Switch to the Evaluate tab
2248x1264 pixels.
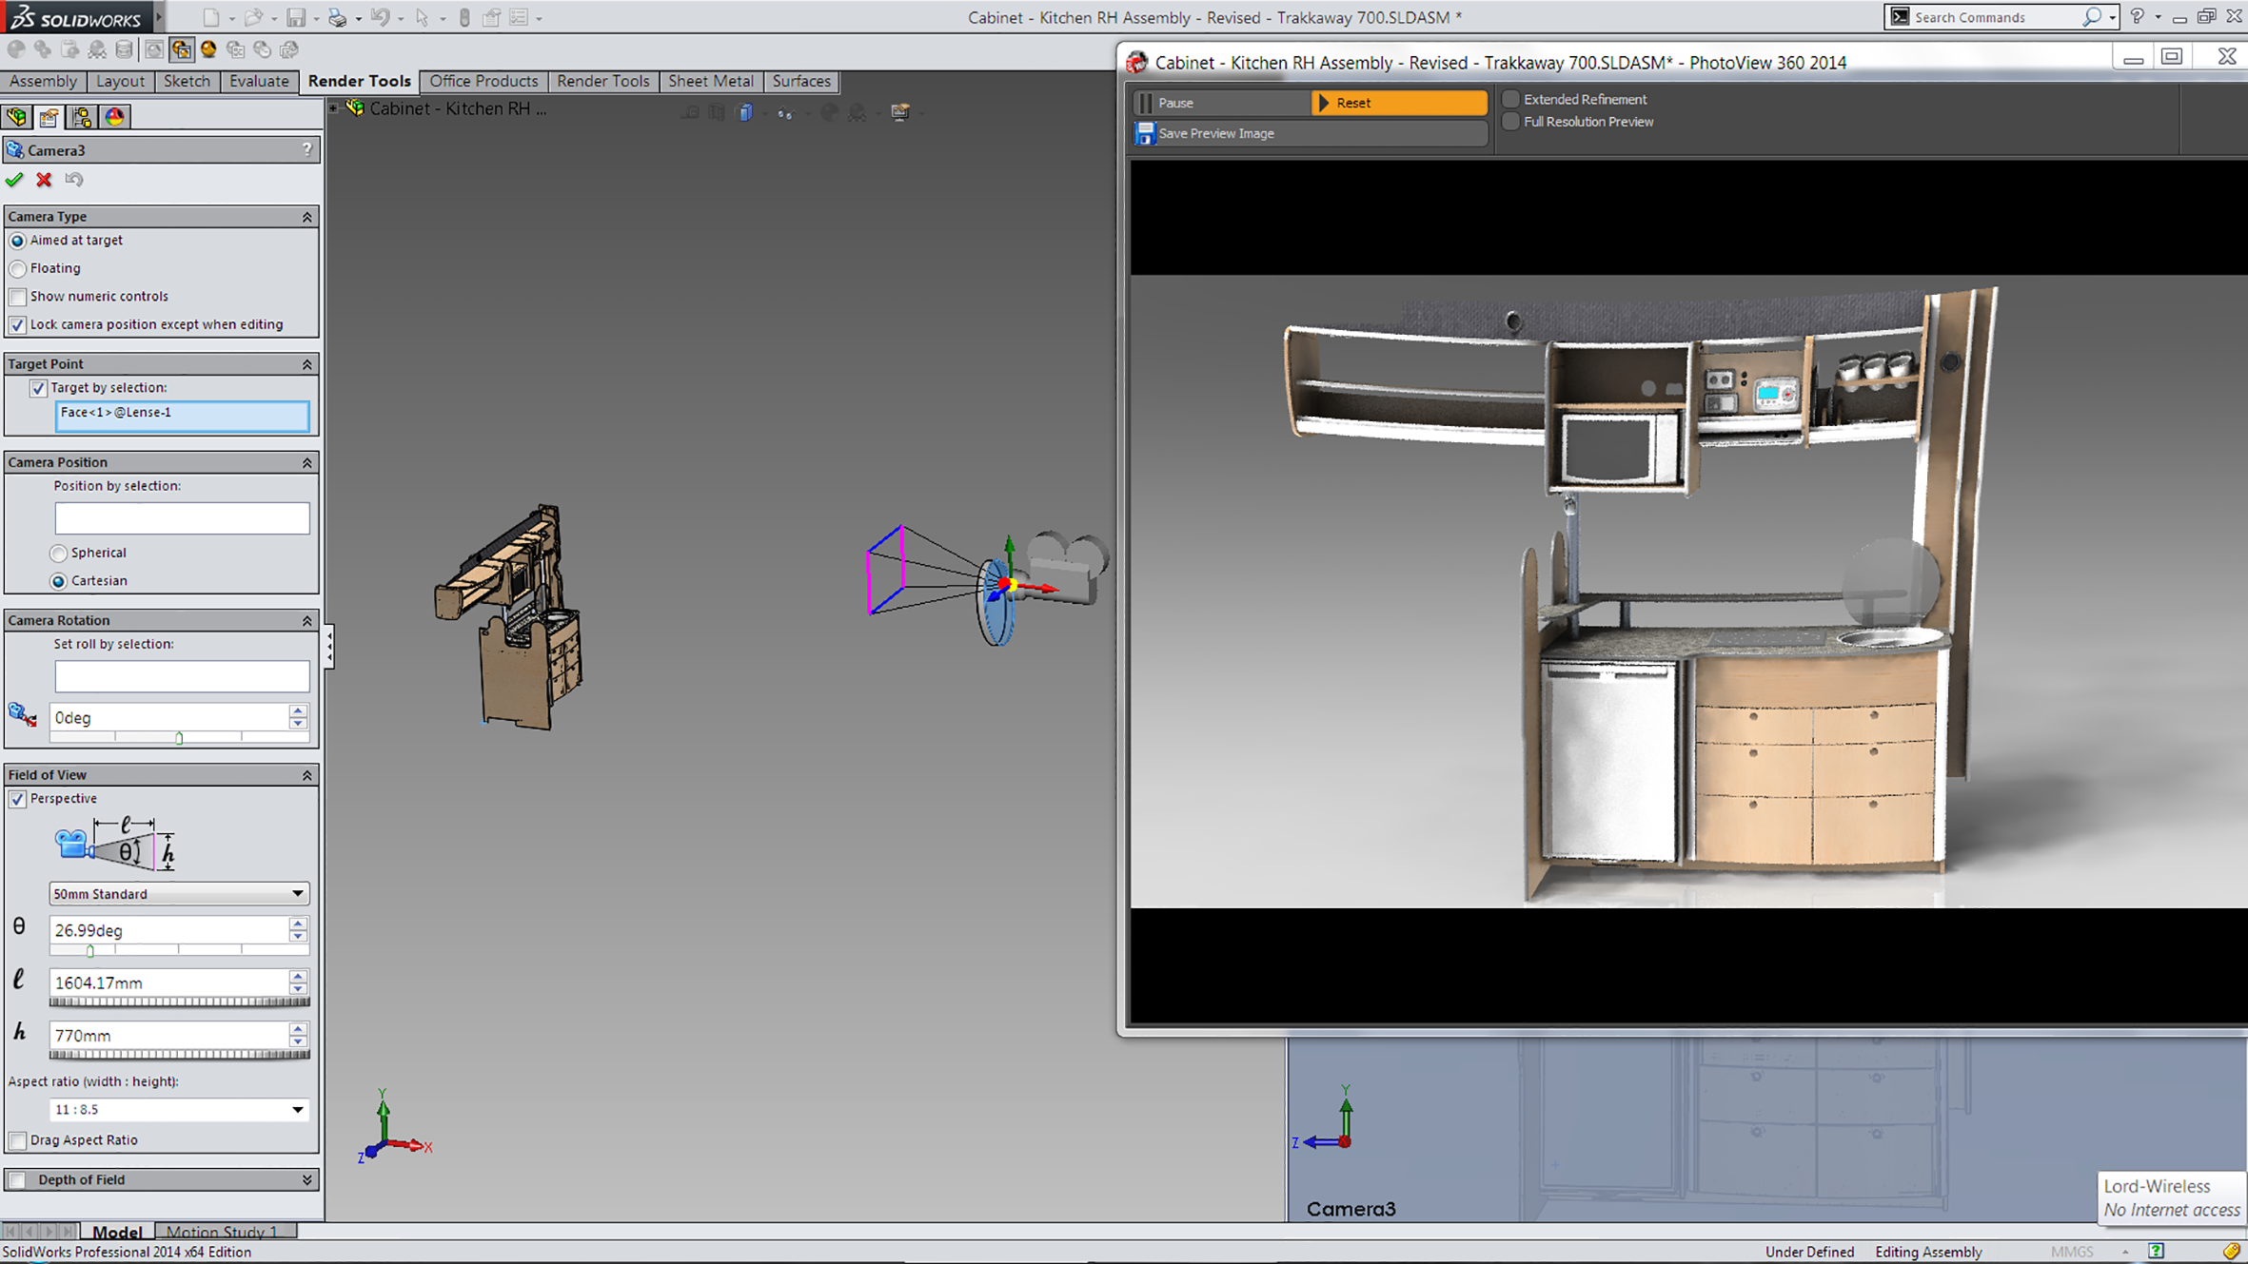click(x=258, y=81)
